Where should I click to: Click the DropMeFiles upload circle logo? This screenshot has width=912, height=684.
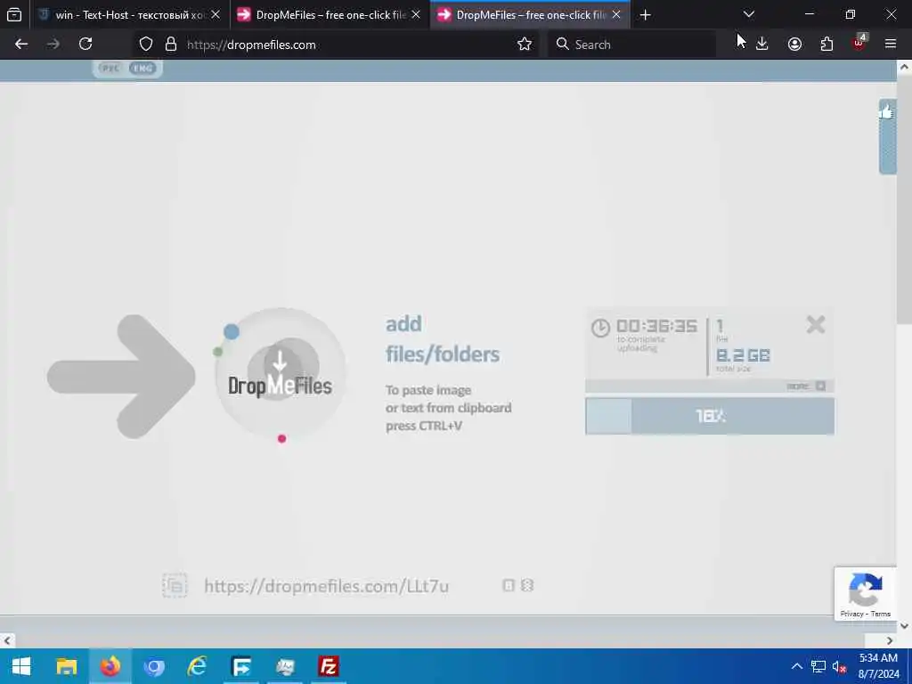(281, 374)
